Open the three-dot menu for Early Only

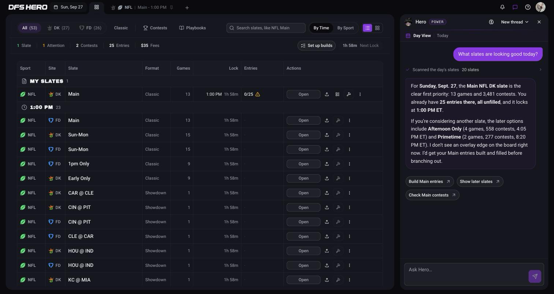click(x=349, y=178)
